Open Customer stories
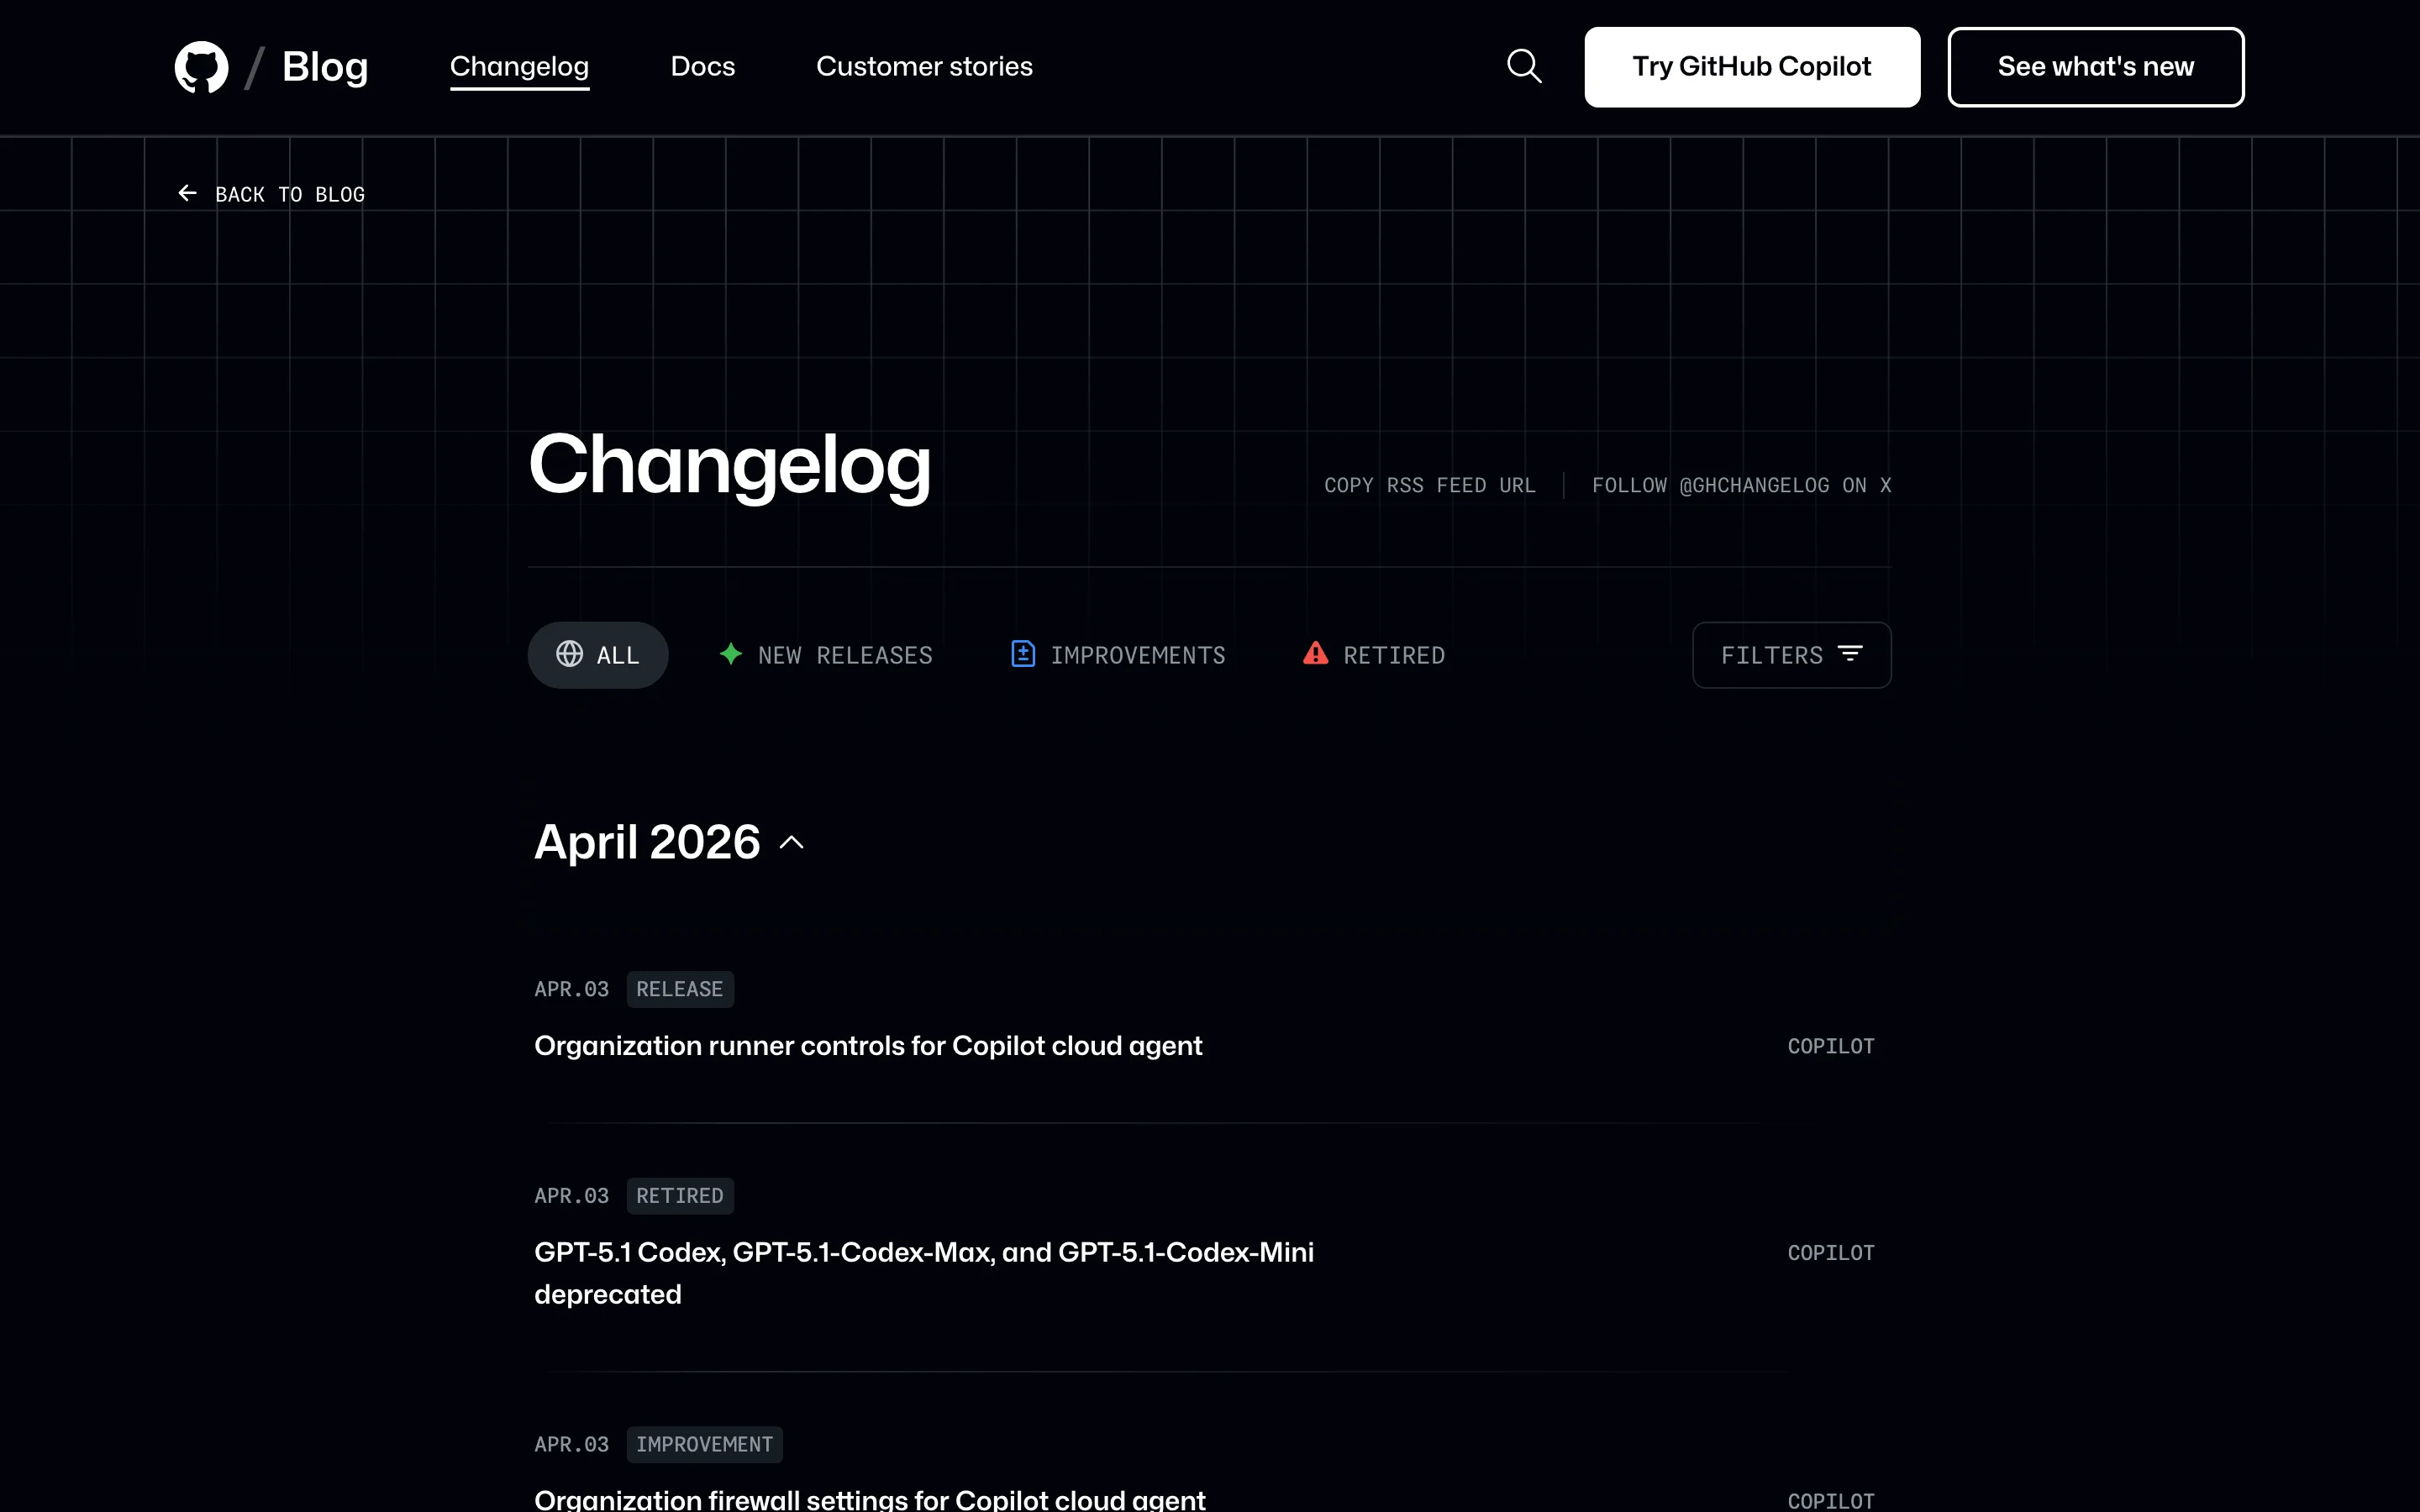Image resolution: width=2420 pixels, height=1512 pixels. tap(924, 66)
